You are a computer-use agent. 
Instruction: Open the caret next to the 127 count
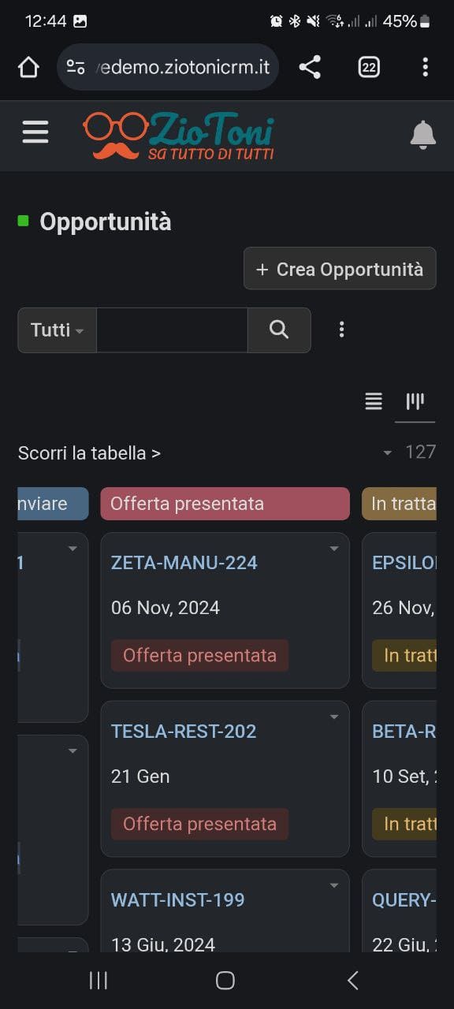(x=387, y=453)
